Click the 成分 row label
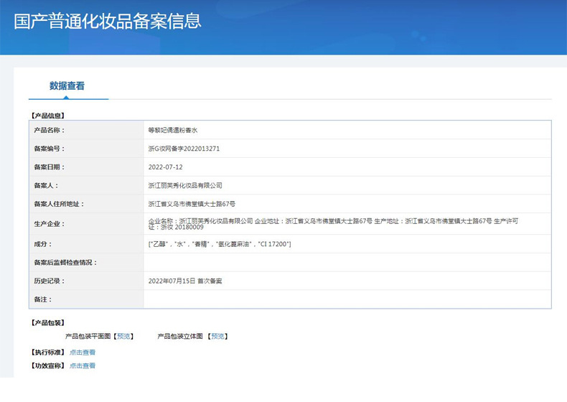Screen dimensions: 567x402 tap(44, 245)
